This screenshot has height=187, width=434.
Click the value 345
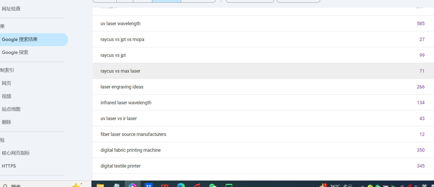coord(420,166)
